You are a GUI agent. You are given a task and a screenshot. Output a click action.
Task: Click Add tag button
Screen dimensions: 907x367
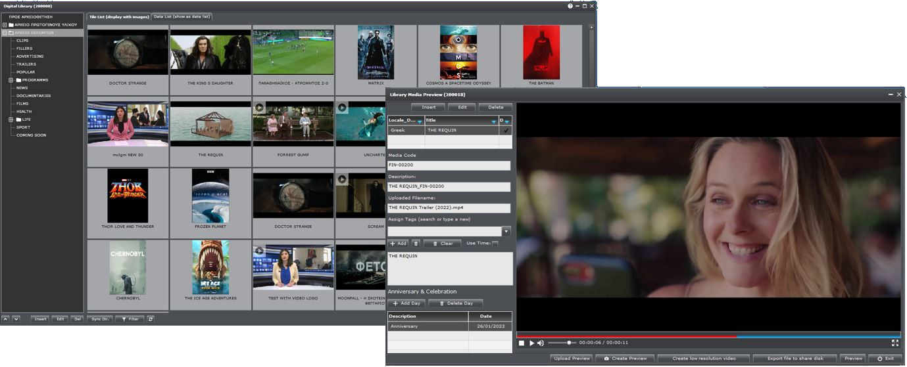coord(399,244)
